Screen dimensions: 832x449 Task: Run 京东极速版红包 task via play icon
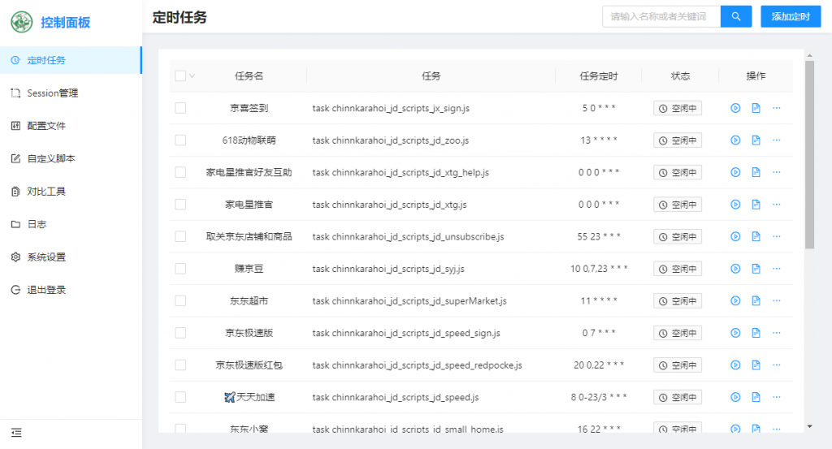pyautogui.click(x=735, y=365)
